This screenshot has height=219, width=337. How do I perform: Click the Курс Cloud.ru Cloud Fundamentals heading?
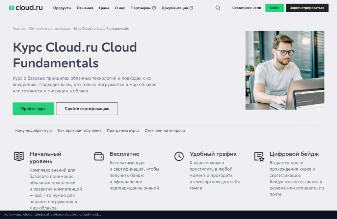tap(75, 55)
